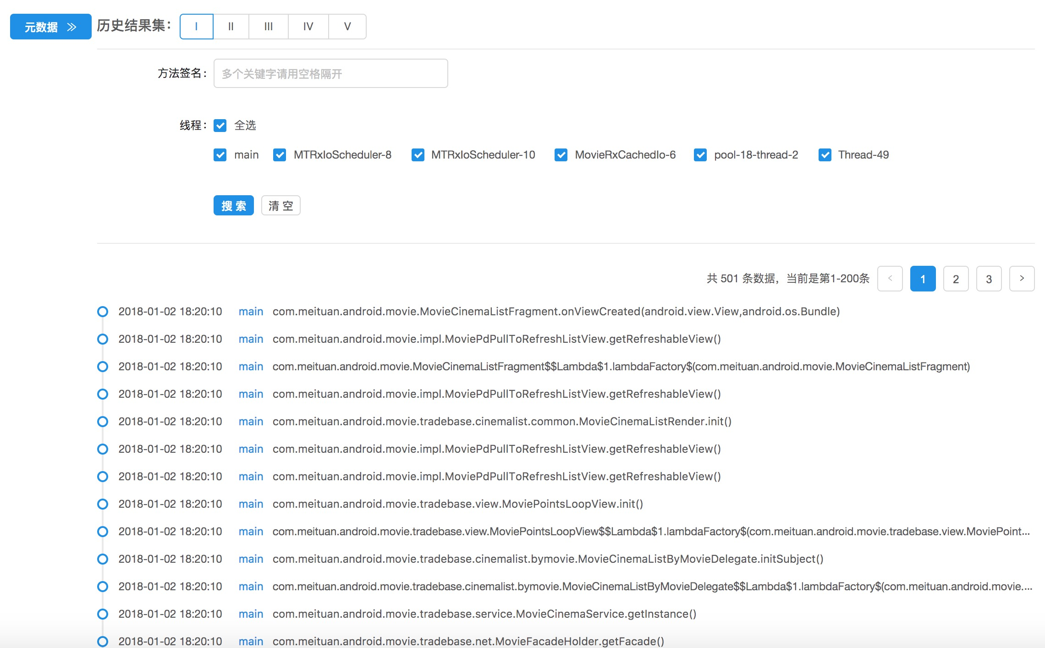Focus the 方法签名 keyword input field
The height and width of the screenshot is (648, 1045).
tap(330, 74)
